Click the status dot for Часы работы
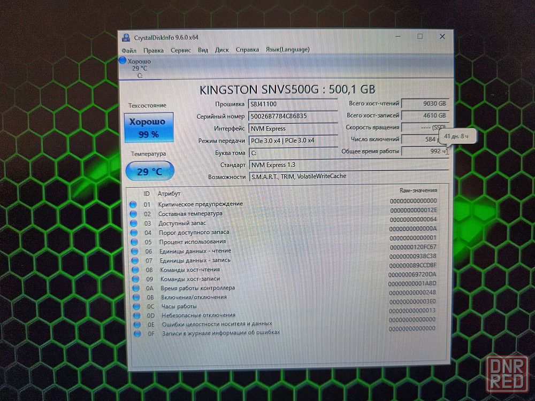Image resolution: width=535 pixels, height=401 pixels. (x=136, y=306)
